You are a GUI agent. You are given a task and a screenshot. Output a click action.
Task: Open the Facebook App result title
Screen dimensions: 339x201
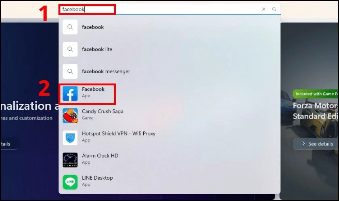[93, 89]
